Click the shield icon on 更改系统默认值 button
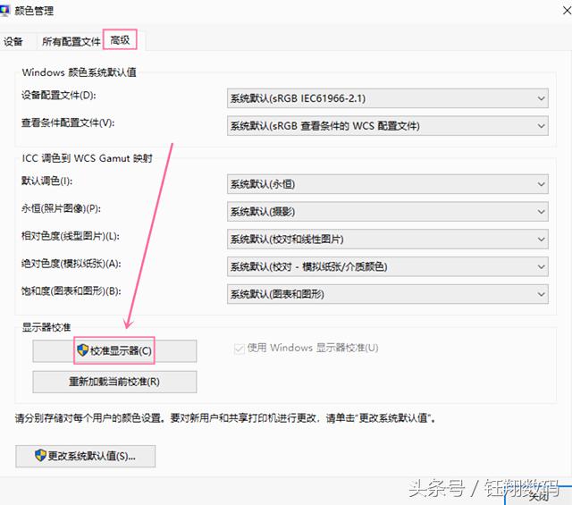572x505 pixels. pos(40,455)
